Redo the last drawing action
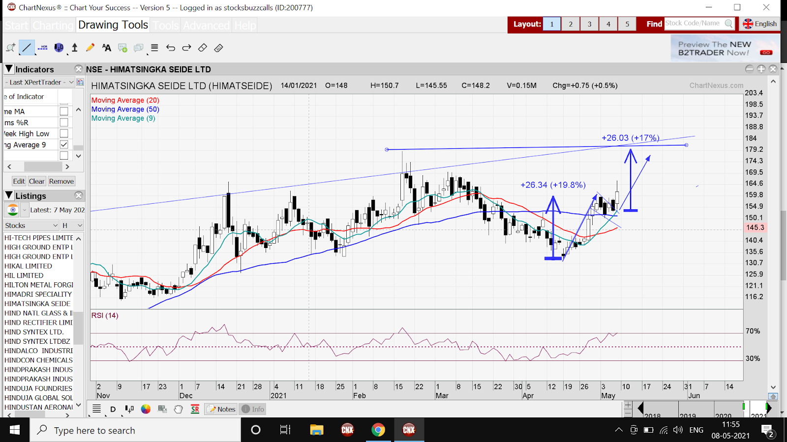Screen dimensions: 787x442 click(186, 48)
